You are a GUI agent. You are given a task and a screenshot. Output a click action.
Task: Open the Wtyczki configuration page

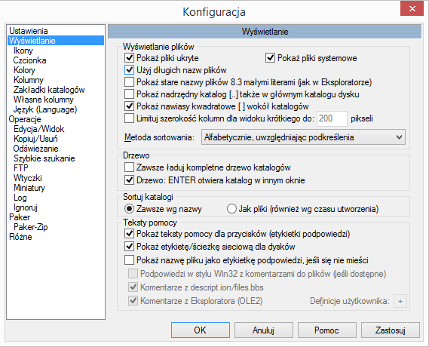[x=28, y=178]
